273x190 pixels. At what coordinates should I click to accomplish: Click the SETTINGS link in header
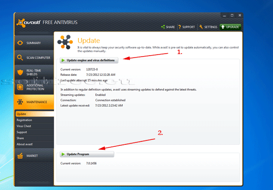[208, 27]
